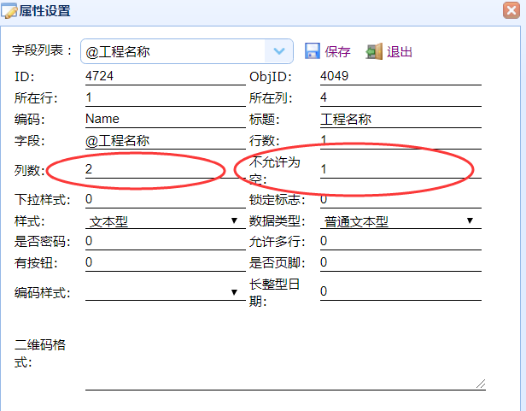
Task: Click the 标题 field containing 工程名称
Action: pos(400,119)
